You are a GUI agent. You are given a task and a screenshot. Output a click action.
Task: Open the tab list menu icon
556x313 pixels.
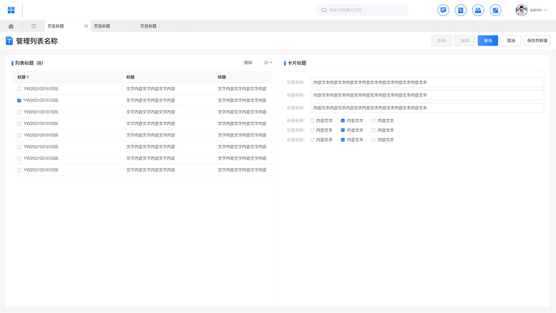34,26
